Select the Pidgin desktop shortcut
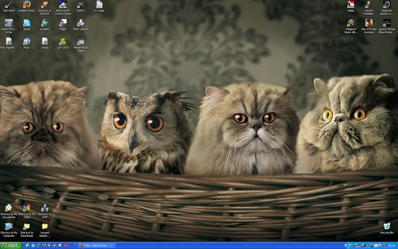 (x=63, y=25)
